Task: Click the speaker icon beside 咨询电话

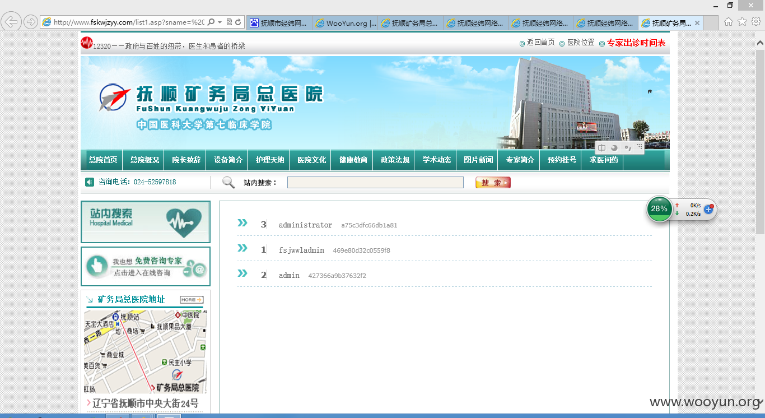Action: tap(90, 182)
